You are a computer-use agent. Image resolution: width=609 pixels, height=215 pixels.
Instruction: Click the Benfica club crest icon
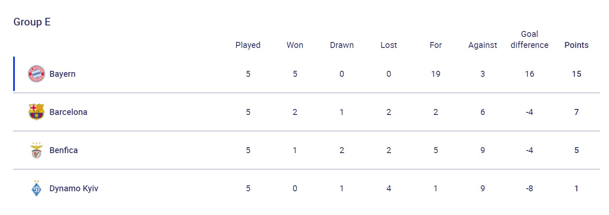36,150
